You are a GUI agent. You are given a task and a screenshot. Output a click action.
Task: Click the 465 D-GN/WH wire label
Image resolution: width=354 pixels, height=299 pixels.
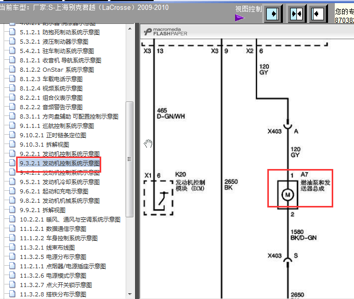pyautogui.click(x=171, y=113)
